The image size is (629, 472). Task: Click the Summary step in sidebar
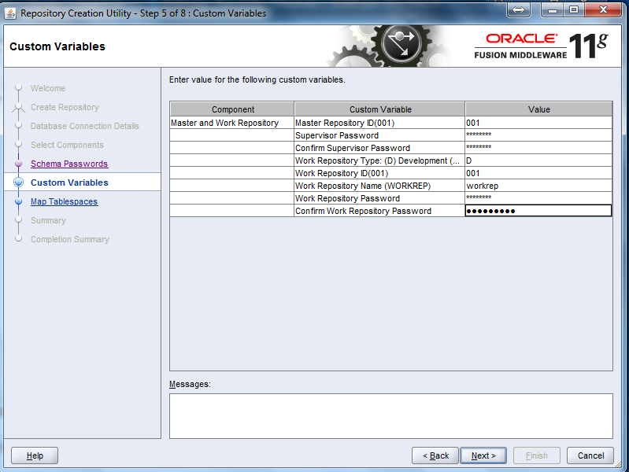click(x=48, y=220)
